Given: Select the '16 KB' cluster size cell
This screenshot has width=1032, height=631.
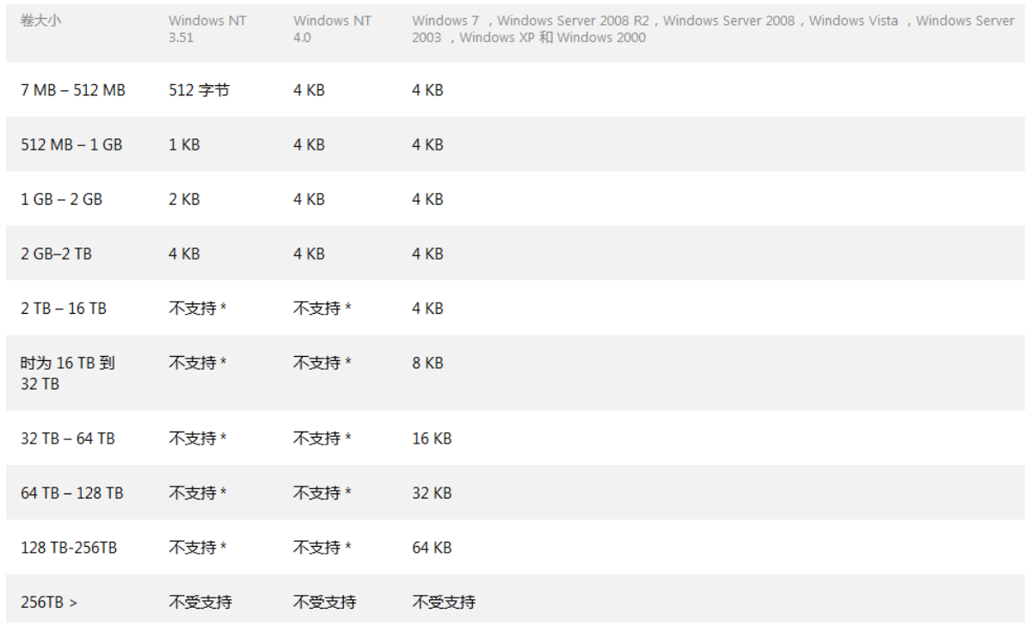Looking at the screenshot, I should [432, 438].
